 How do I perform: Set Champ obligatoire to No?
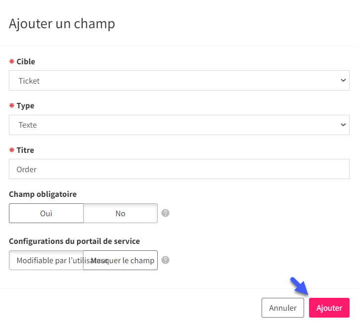[121, 213]
